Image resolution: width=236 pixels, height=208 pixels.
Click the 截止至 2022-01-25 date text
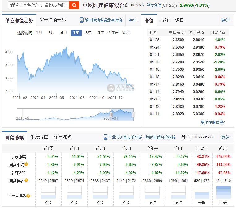point(197,137)
